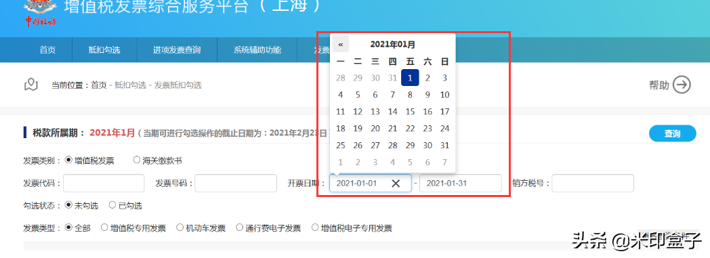Image resolution: width=710 pixels, height=258 pixels.
Task: Open the 抵扣勾选 navigation menu
Action: (x=104, y=50)
